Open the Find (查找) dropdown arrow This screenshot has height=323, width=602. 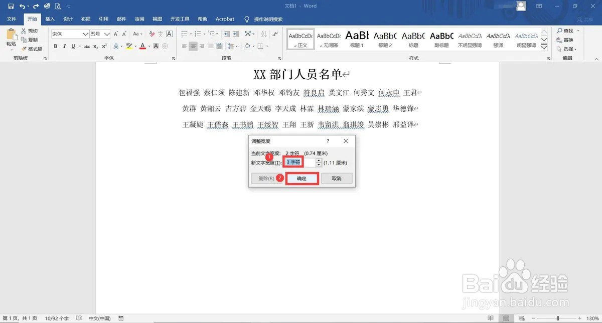(578, 31)
